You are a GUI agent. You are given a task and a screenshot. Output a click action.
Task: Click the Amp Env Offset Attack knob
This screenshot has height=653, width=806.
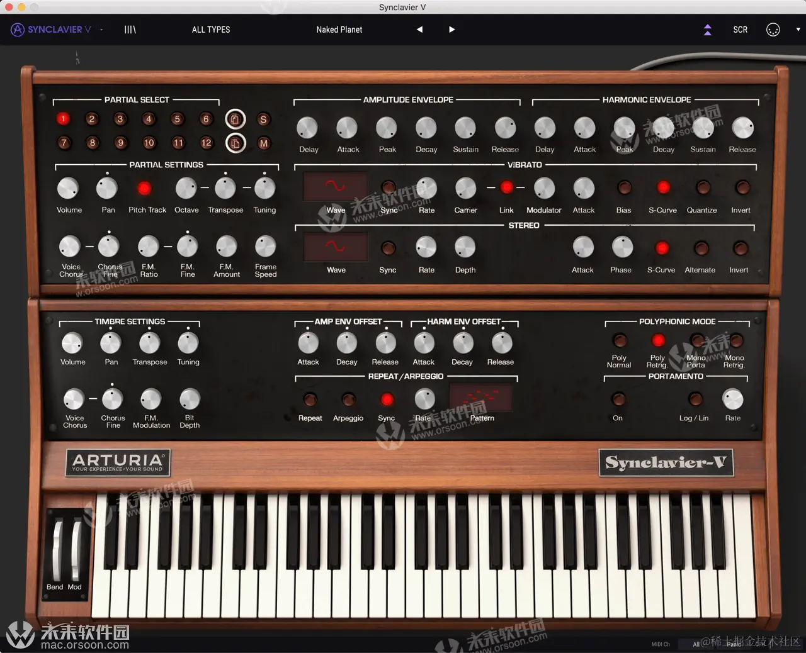tap(308, 343)
